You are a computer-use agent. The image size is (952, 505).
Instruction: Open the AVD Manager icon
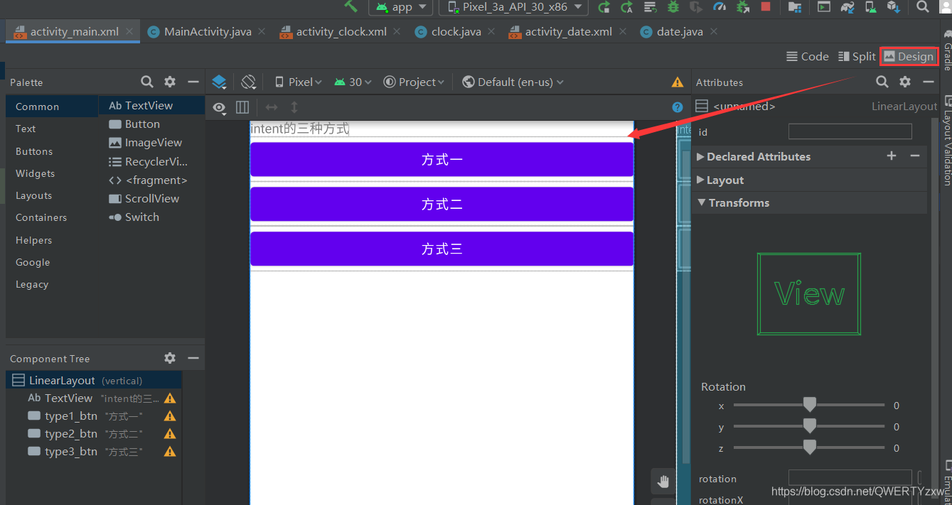870,7
